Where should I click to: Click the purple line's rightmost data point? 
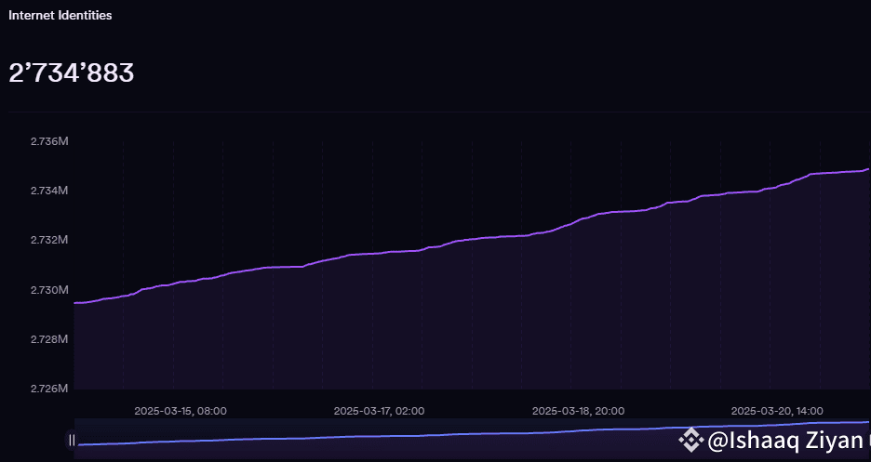pos(867,169)
